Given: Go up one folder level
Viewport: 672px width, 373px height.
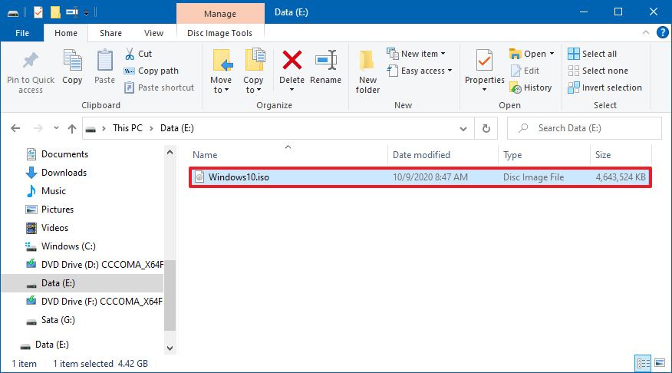Looking at the screenshot, I should click(72, 128).
